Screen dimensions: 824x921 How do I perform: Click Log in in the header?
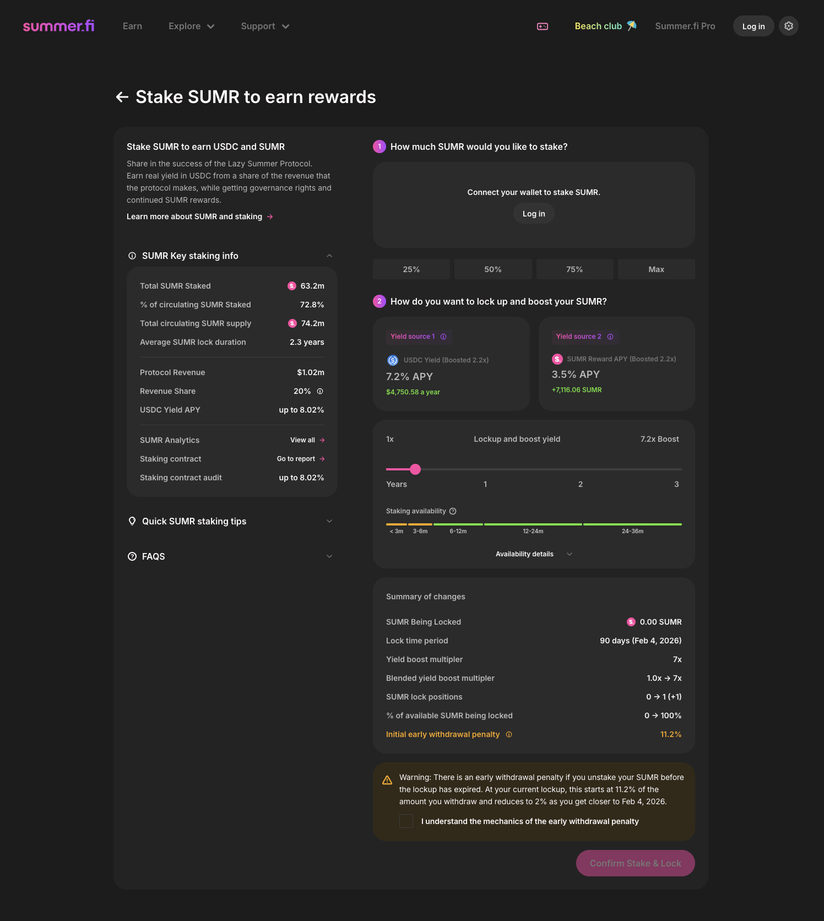(x=753, y=26)
